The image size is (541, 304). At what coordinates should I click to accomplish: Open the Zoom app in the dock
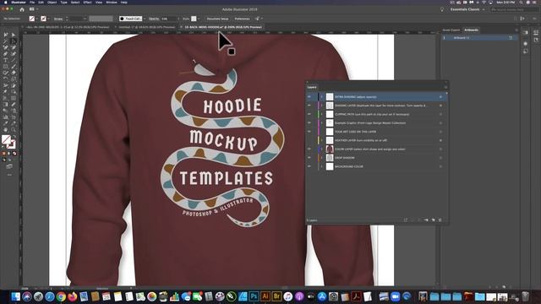395,296
